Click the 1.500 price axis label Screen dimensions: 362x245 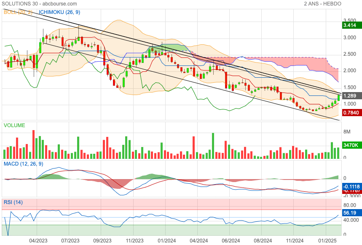coord(350,87)
